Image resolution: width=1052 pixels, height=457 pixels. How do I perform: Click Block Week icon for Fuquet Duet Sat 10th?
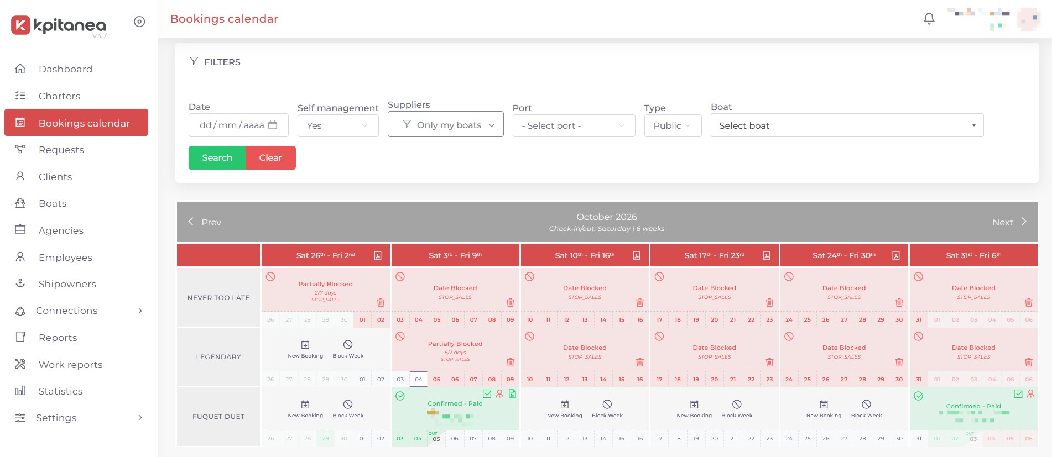607,405
